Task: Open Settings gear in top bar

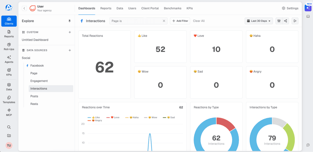Action: 290,8
